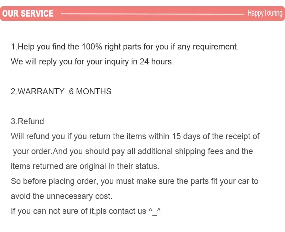This screenshot has width=285, height=232.
Task: Click the ^_^ smiley emoticon
Action: click(155, 211)
